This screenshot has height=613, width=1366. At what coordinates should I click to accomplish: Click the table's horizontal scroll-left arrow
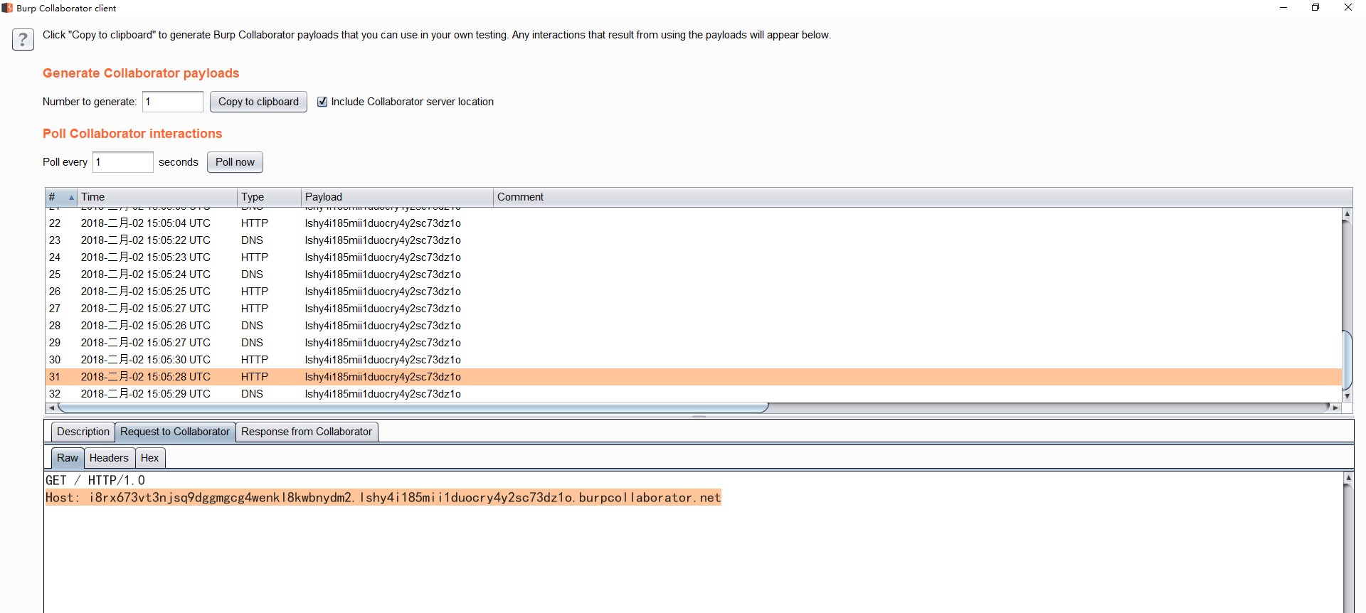[51, 407]
